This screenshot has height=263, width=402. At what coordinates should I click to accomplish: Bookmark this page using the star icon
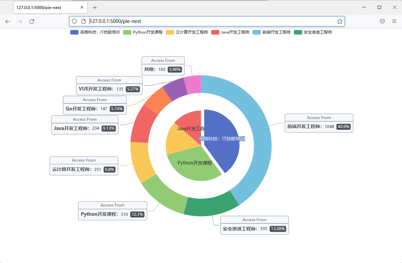pos(339,21)
